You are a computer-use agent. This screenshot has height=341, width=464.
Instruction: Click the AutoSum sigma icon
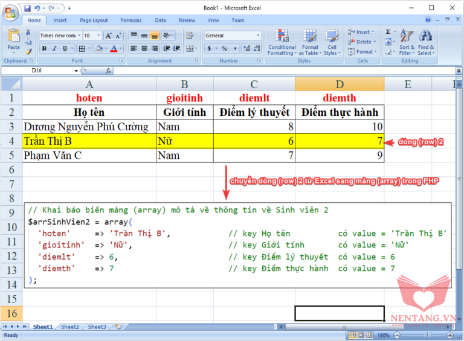(388, 32)
